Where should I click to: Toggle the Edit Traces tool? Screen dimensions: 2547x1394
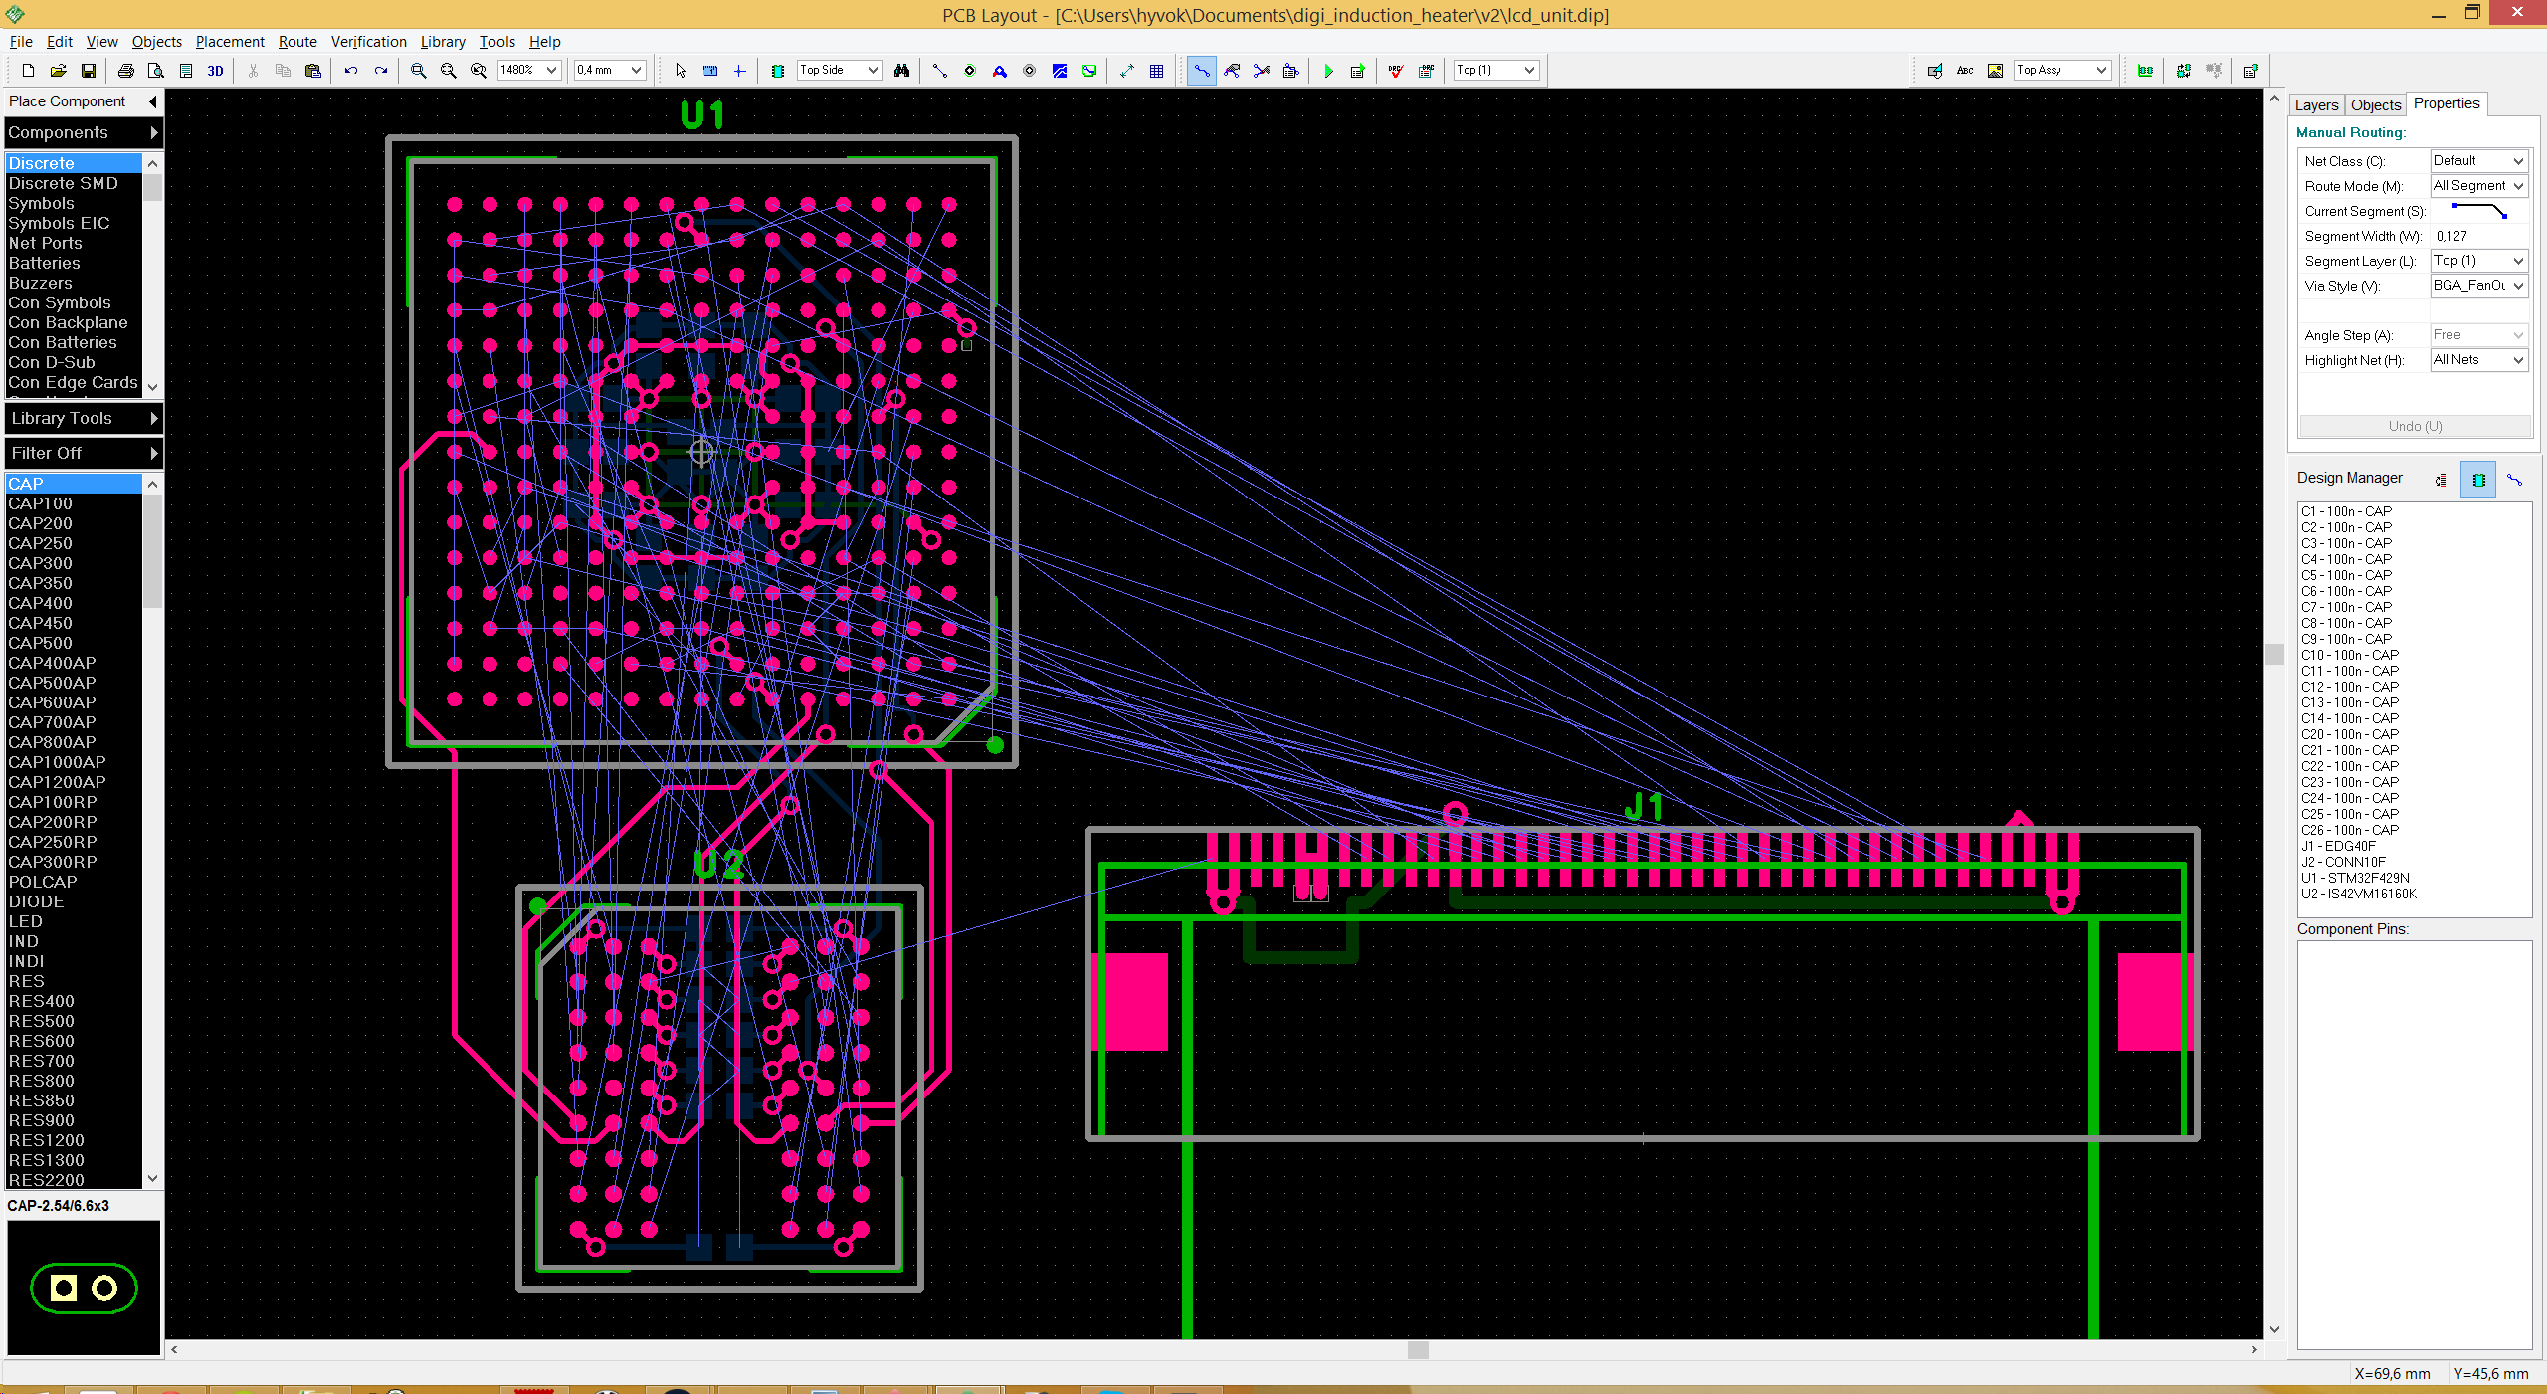click(x=1232, y=70)
